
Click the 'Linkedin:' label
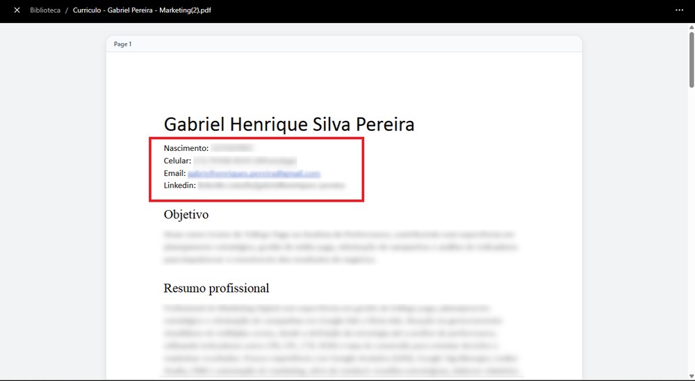click(179, 186)
